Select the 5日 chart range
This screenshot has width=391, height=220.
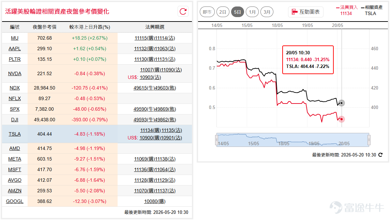(x=237, y=12)
